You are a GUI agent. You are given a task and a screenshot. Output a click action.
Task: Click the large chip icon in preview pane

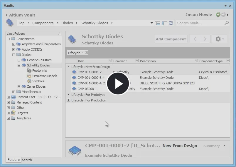coord(75,151)
